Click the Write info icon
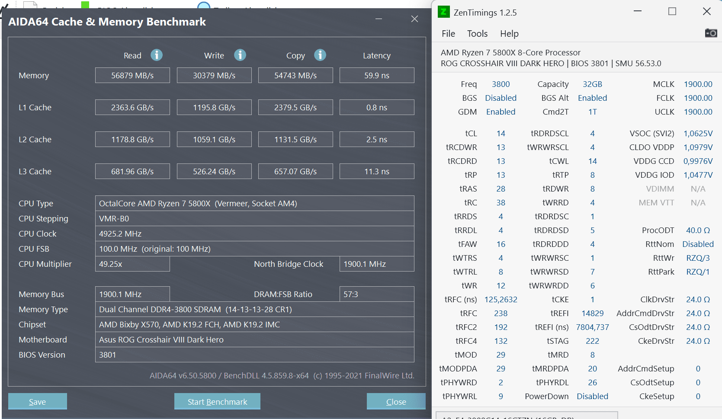This screenshot has width=722, height=419. [240, 55]
